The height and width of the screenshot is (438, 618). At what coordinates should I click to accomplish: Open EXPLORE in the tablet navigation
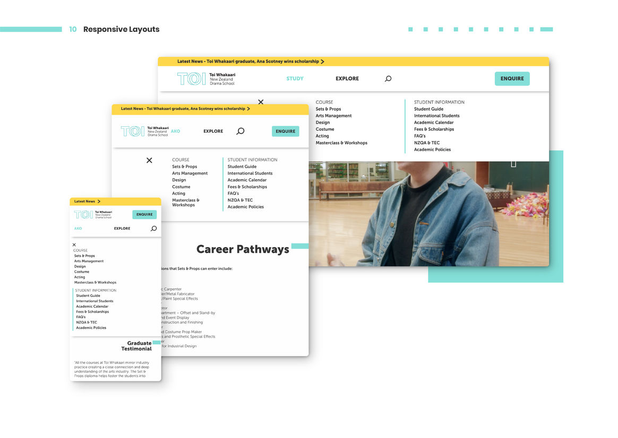coord(213,131)
